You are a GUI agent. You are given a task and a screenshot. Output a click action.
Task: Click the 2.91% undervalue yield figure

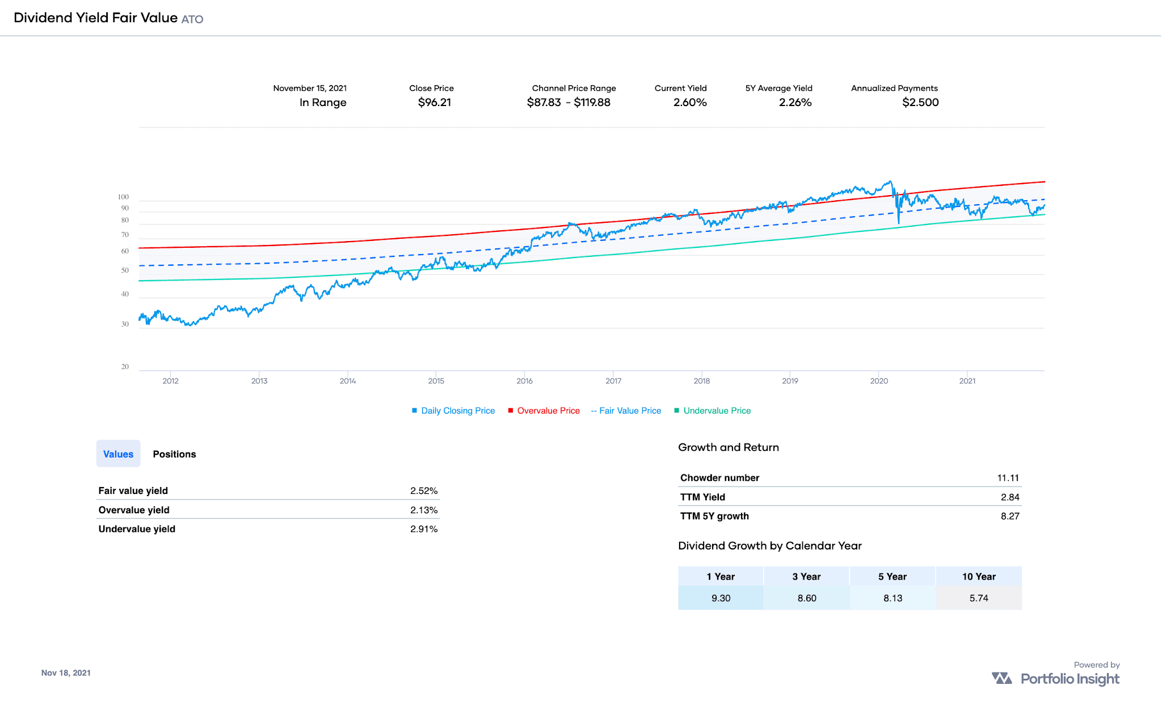pos(424,528)
